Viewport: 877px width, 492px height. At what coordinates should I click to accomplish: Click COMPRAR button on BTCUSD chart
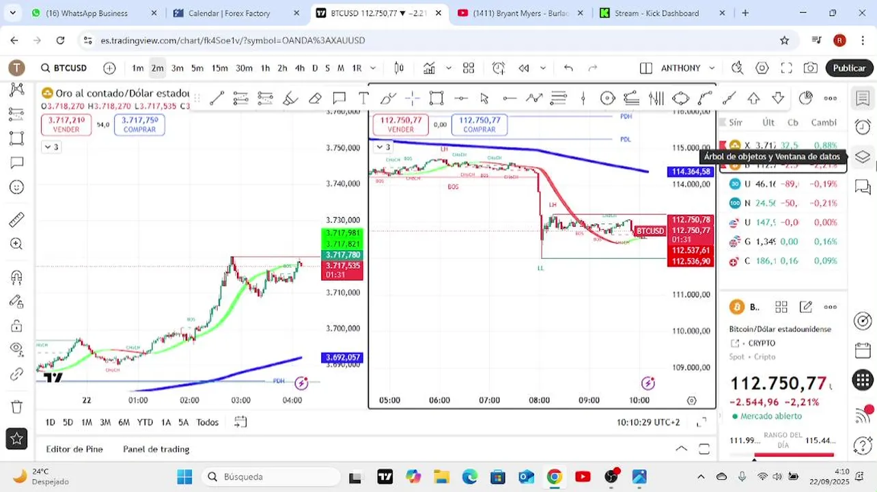479,124
